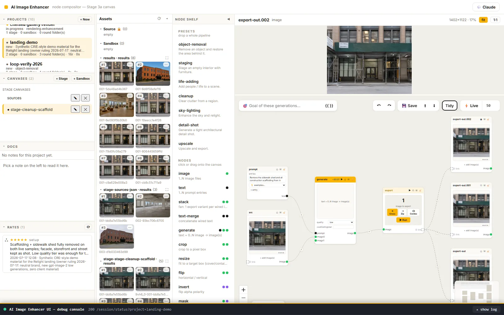Undo the last canvas change
The height and width of the screenshot is (315, 504).
pyautogui.click(x=379, y=106)
